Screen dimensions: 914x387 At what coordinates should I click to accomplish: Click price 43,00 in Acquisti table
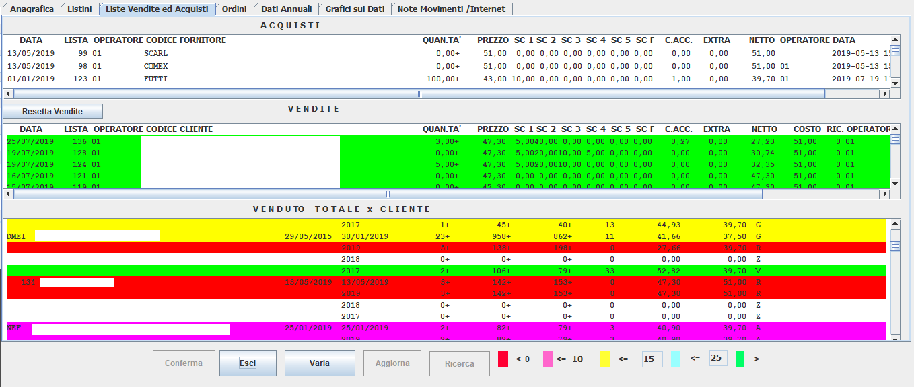[495, 79]
